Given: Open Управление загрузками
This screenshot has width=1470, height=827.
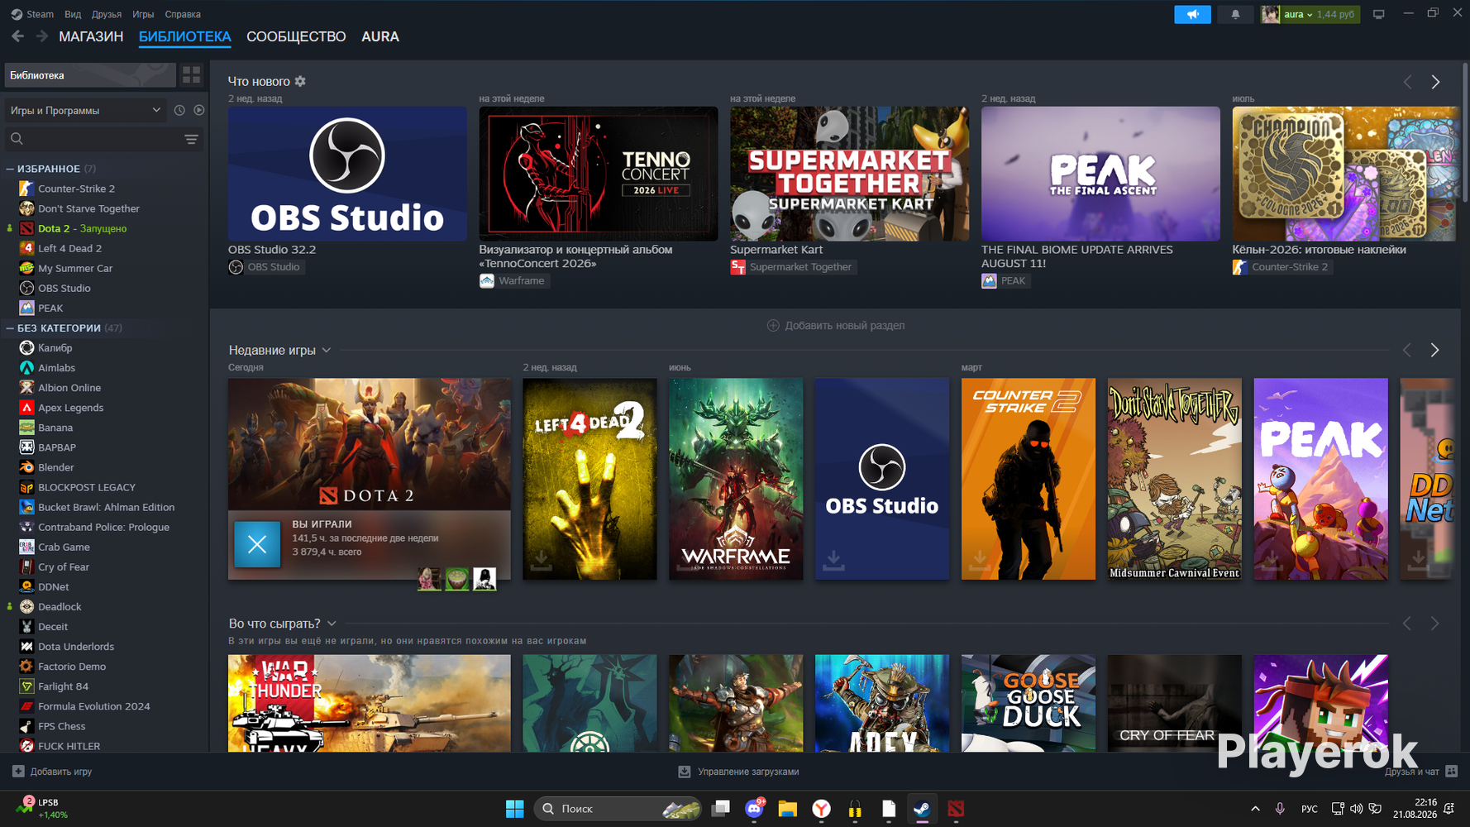Looking at the screenshot, I should pyautogui.click(x=739, y=772).
